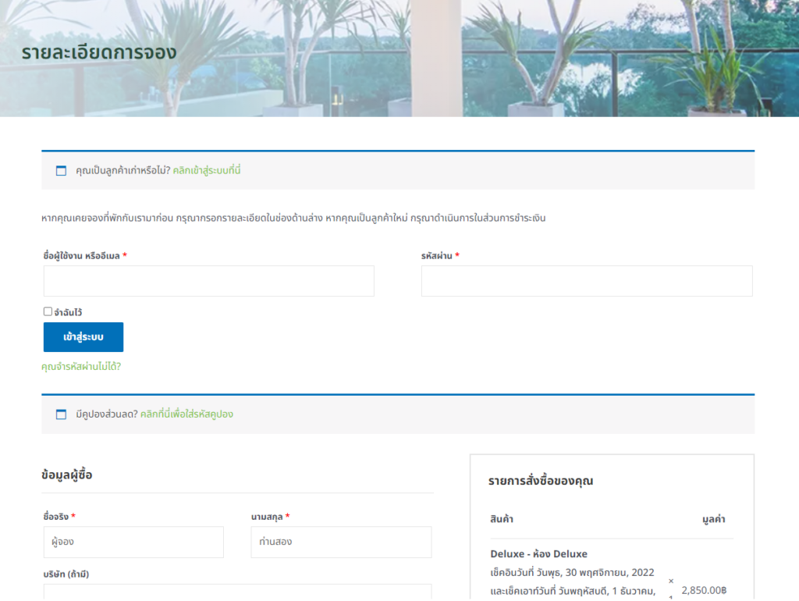Click into the "รหัสผ่าน" password field

(586, 281)
